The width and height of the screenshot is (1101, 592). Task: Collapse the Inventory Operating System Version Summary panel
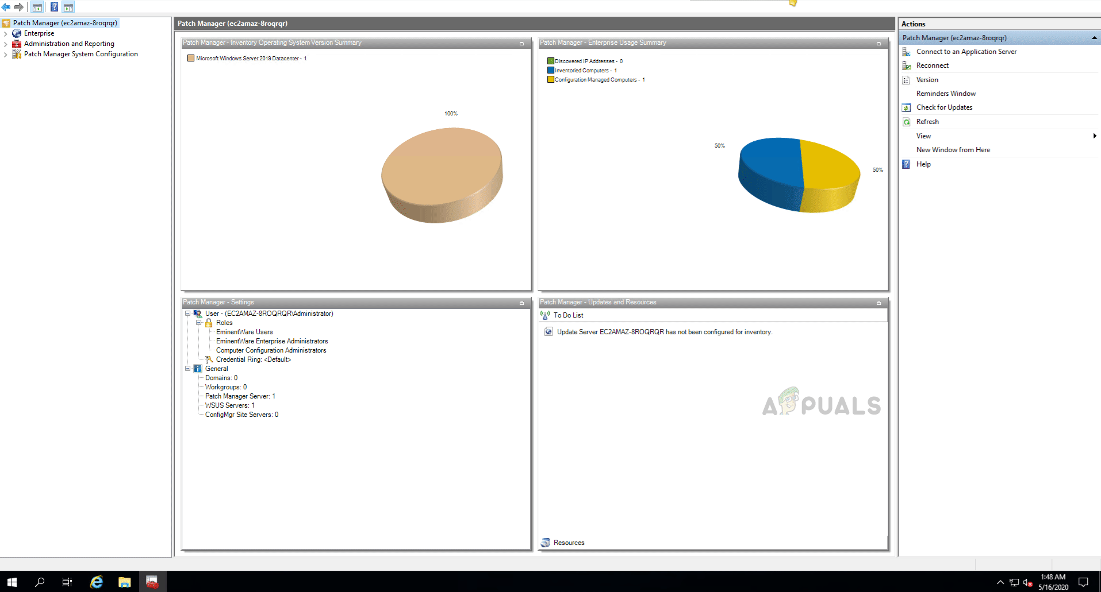pyautogui.click(x=522, y=44)
